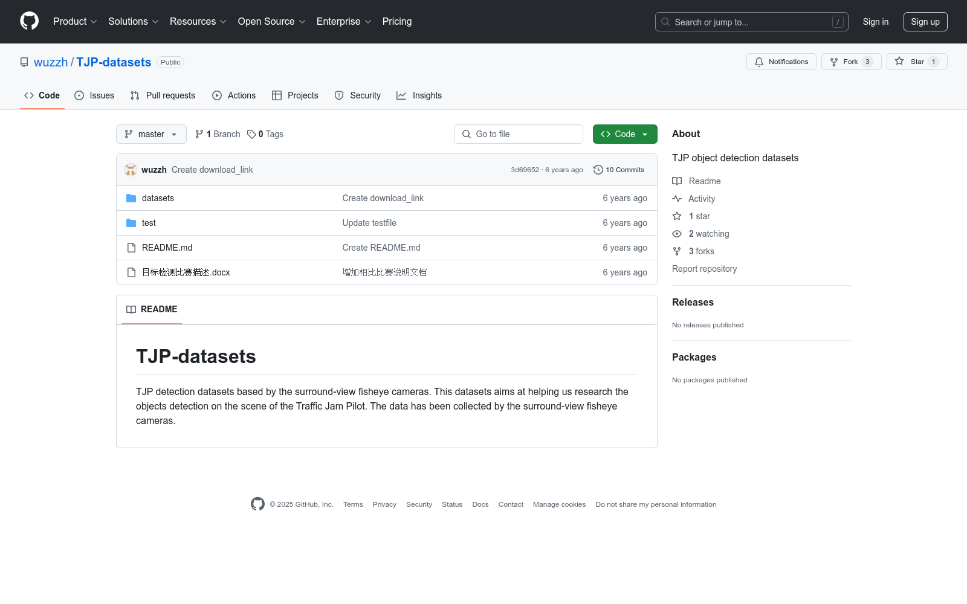Switch to the Issues tab
The height and width of the screenshot is (604, 967).
pos(94,95)
